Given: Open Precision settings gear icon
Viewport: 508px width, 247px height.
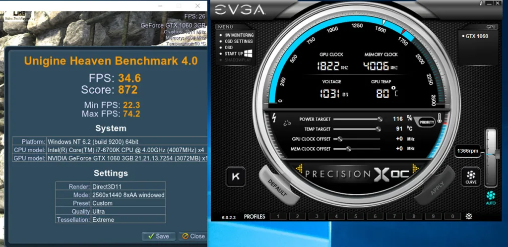Looking at the screenshot, I should pos(468,216).
